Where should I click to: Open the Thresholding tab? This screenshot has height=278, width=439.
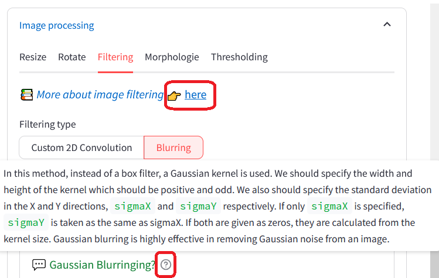tap(239, 57)
